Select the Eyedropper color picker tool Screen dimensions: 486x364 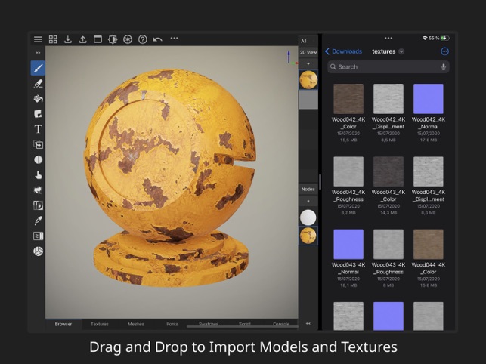38,221
